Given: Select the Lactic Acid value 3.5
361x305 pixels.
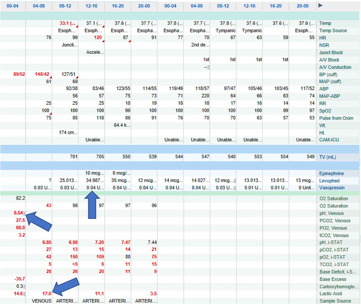Looking at the screenshot, I should (153, 294).
